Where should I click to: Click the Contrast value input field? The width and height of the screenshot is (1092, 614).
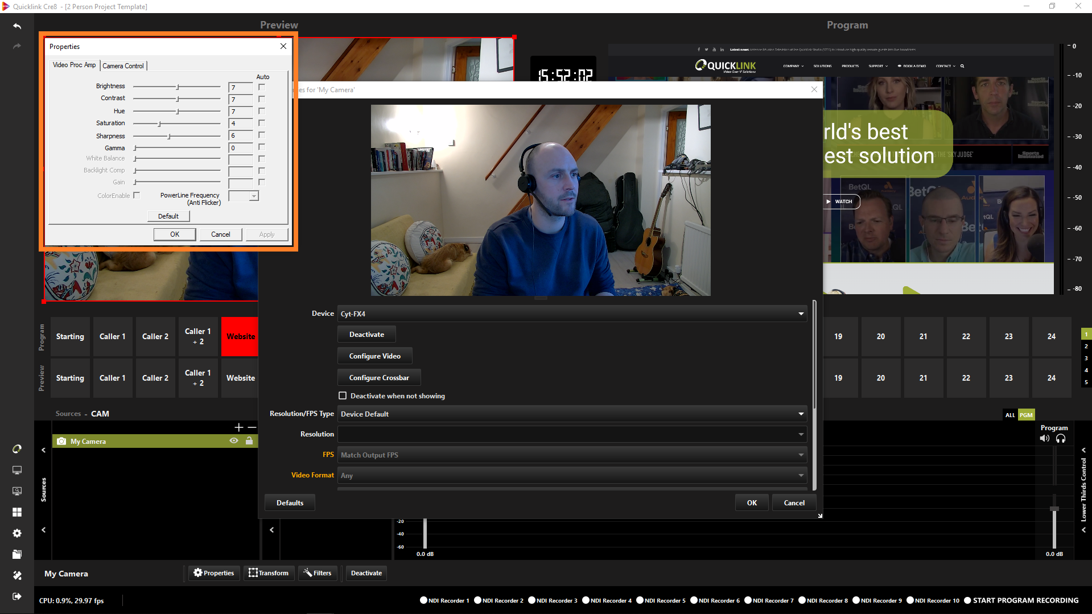point(241,100)
